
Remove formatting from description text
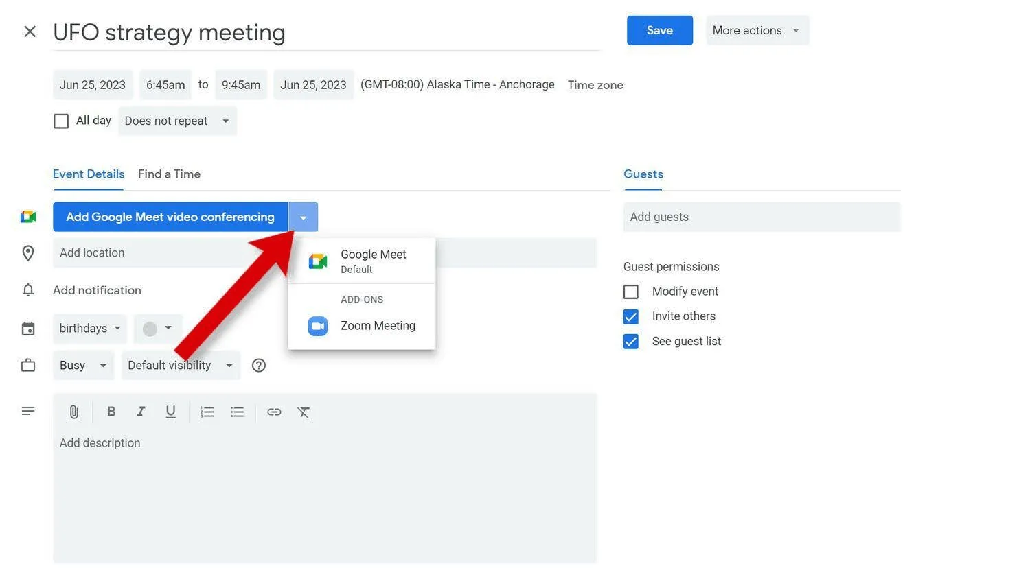304,412
